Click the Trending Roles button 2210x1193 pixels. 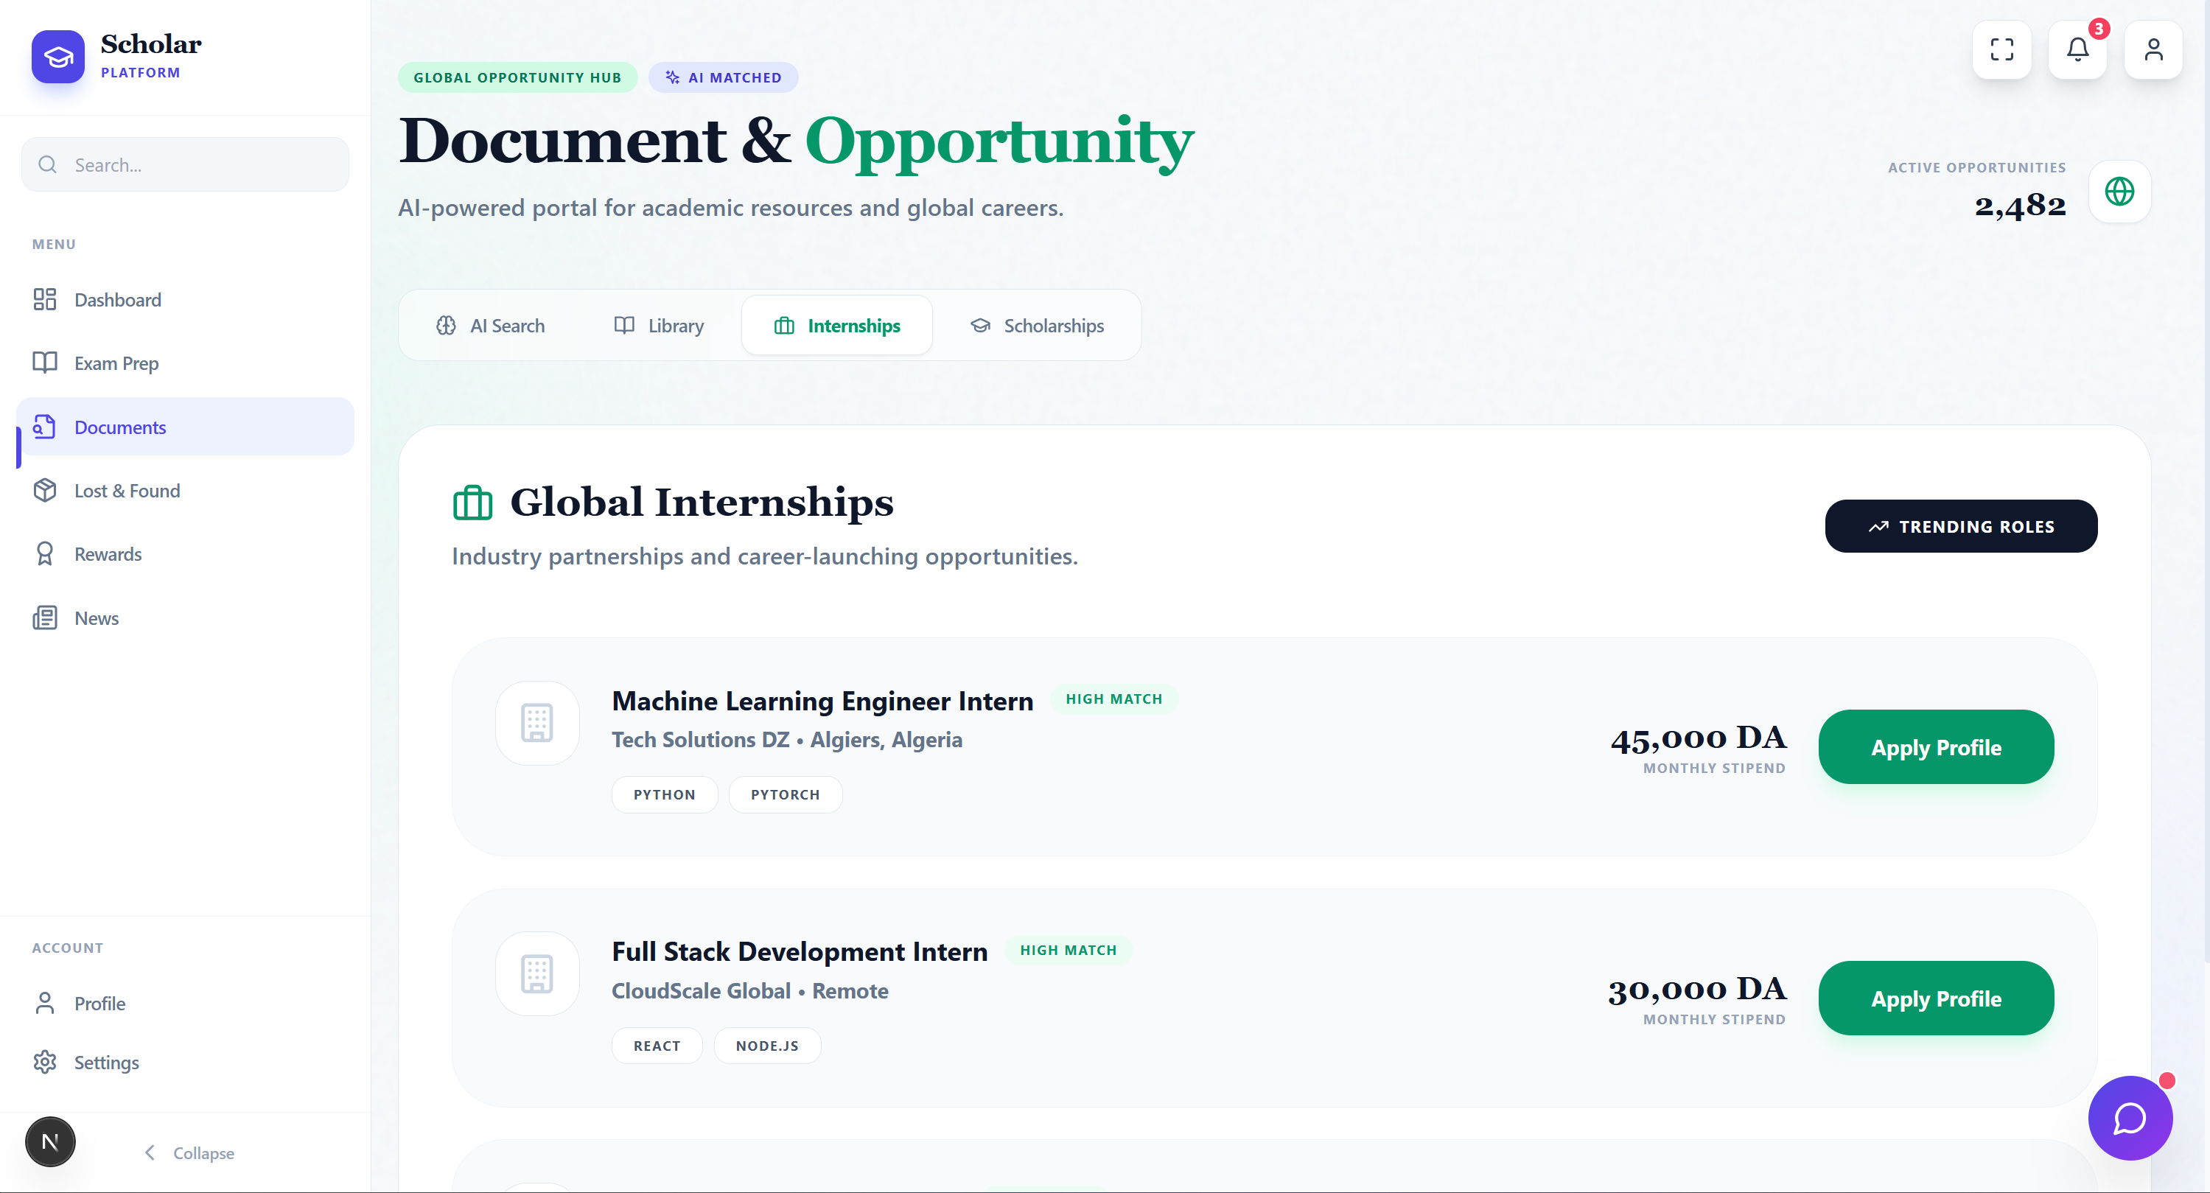pyautogui.click(x=1960, y=527)
